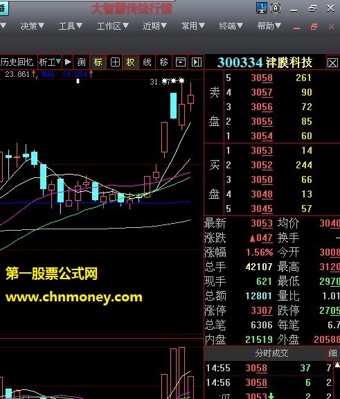
Task: Click sell level 4 price 3057
Action: coord(262,92)
